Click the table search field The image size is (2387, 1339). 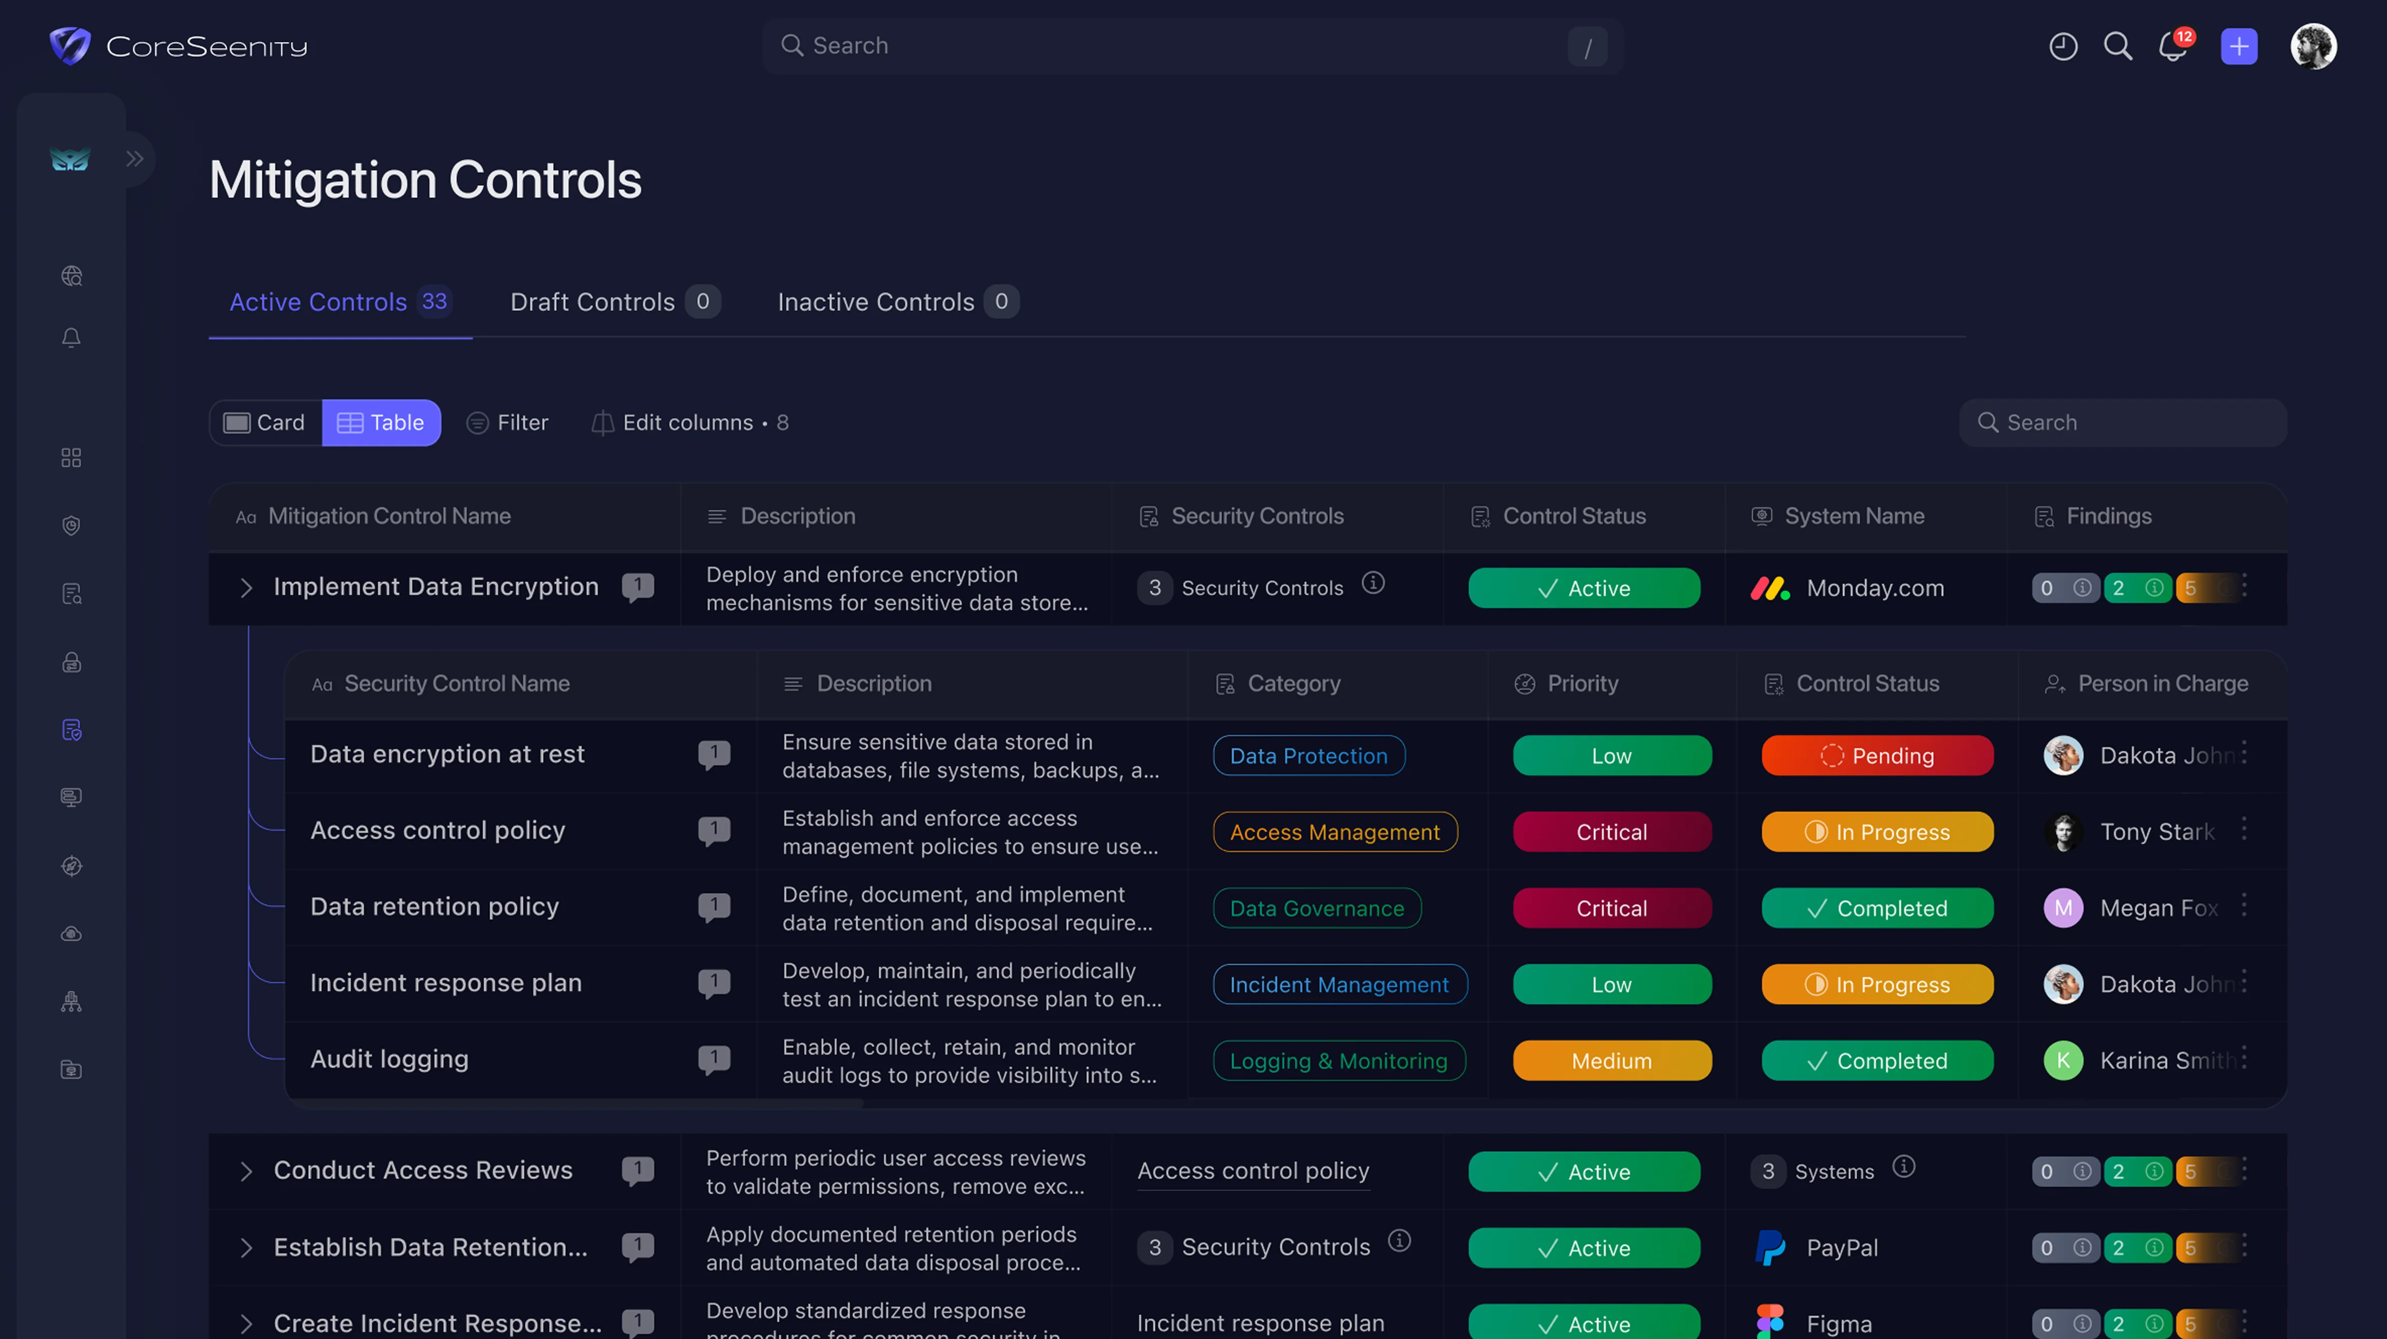click(2122, 422)
